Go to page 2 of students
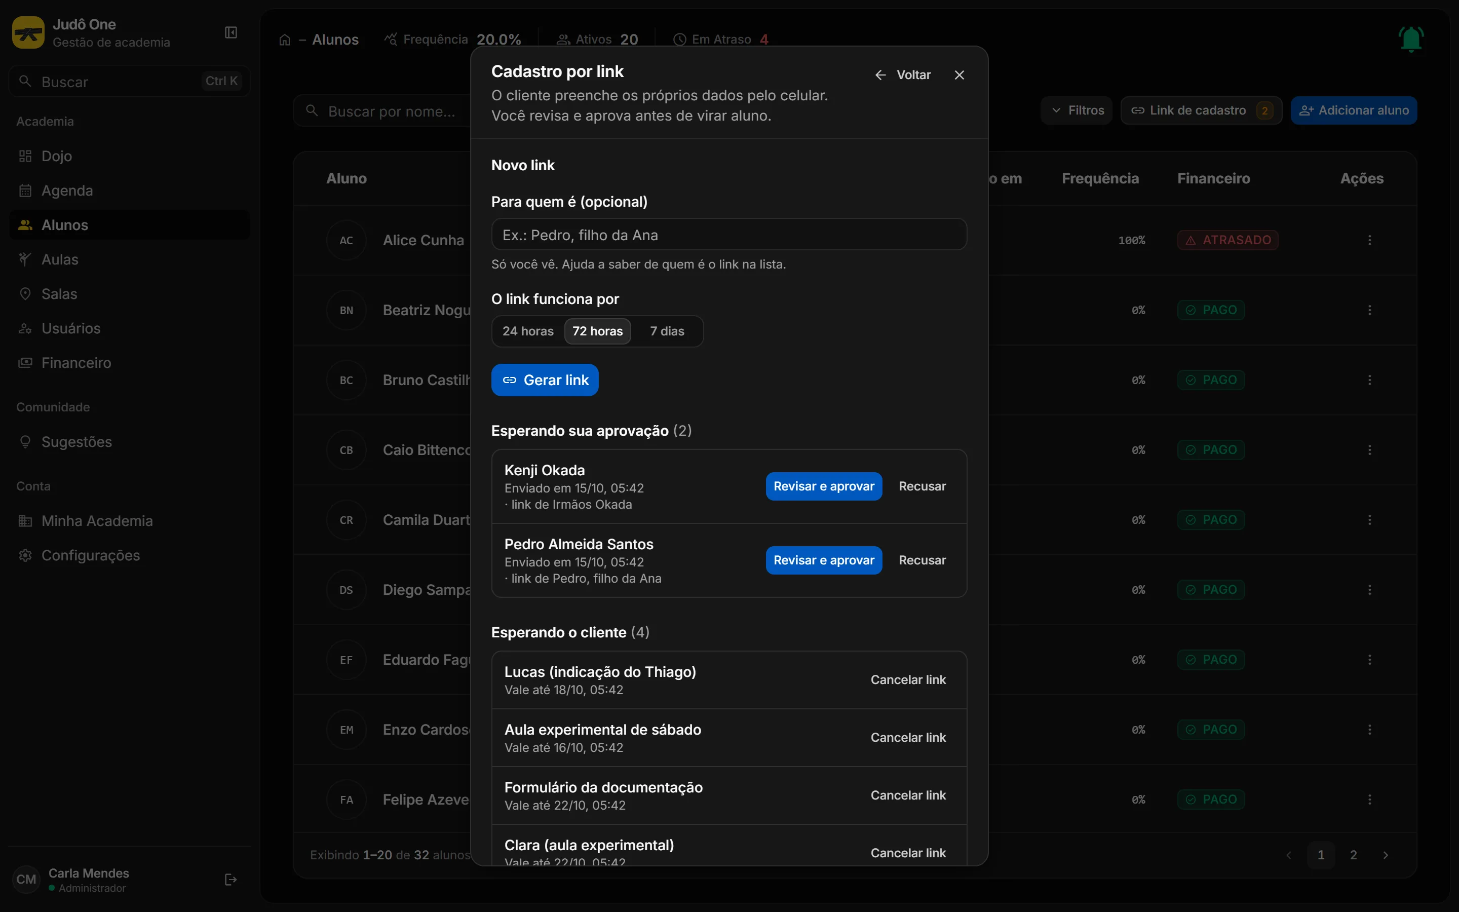Viewport: 1459px width, 912px height. click(x=1354, y=855)
